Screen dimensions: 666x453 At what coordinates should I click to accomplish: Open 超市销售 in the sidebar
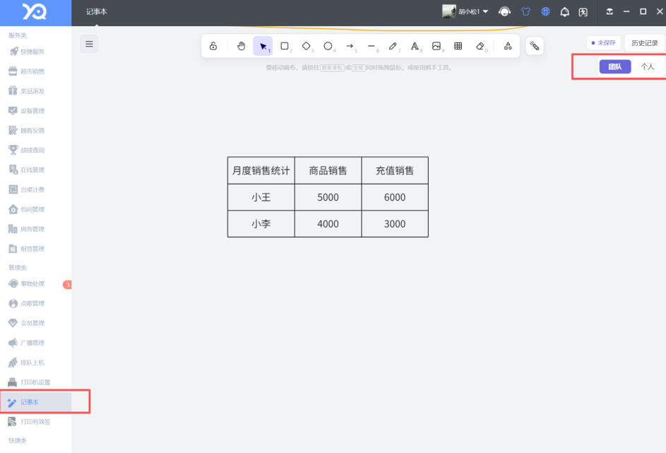click(36, 71)
